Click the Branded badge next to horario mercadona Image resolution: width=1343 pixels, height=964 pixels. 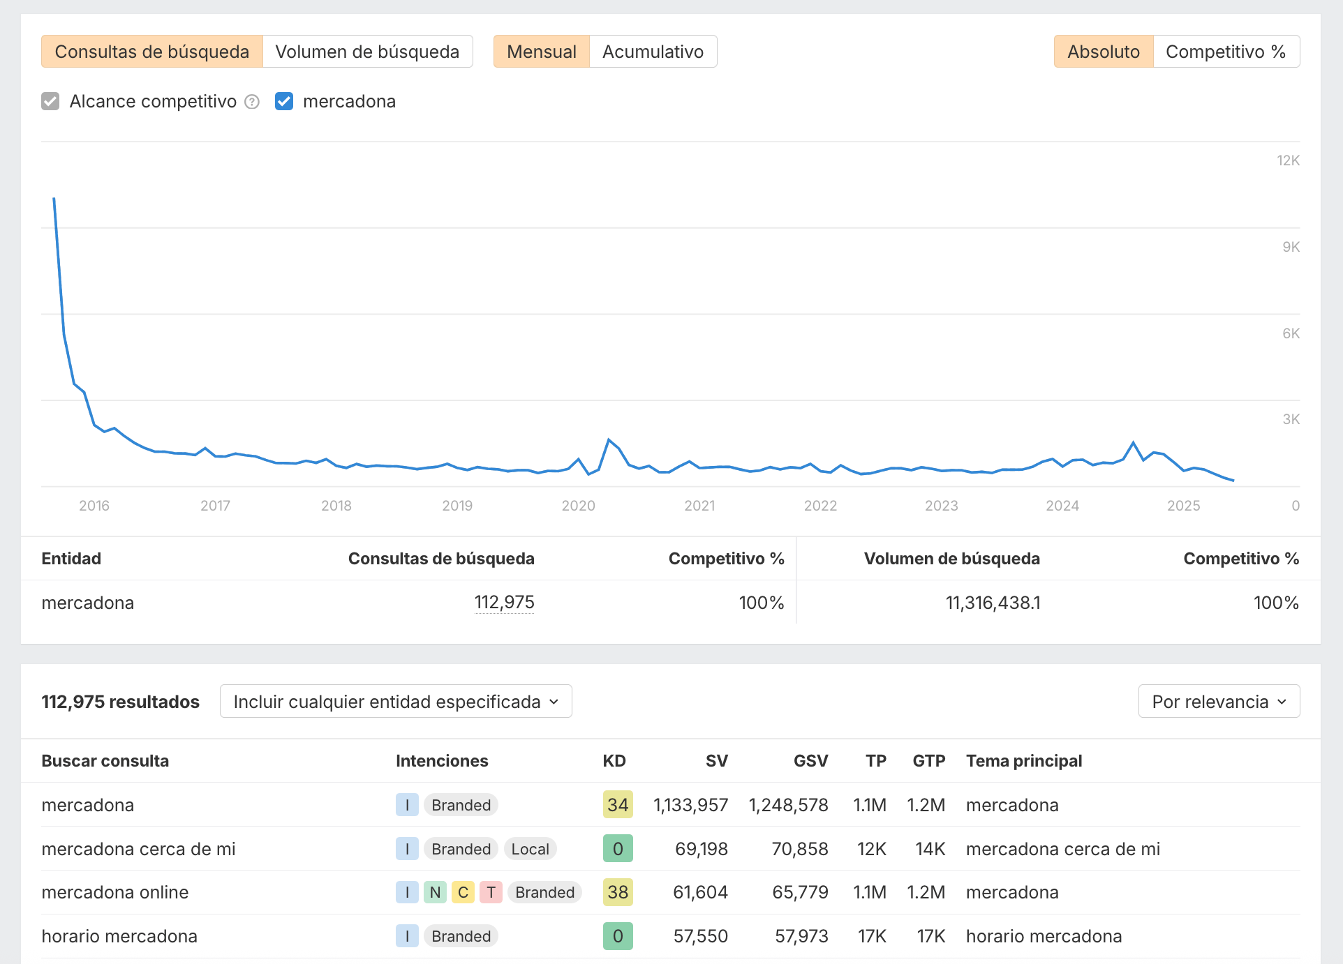461,936
